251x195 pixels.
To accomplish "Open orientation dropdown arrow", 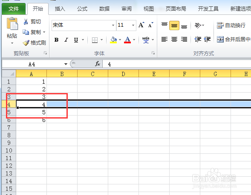I will click(203, 25).
